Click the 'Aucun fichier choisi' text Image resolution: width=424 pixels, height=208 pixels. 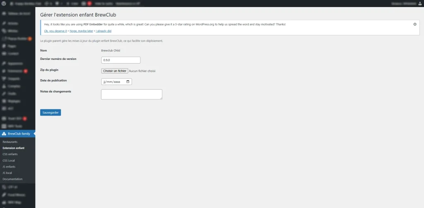click(142, 71)
